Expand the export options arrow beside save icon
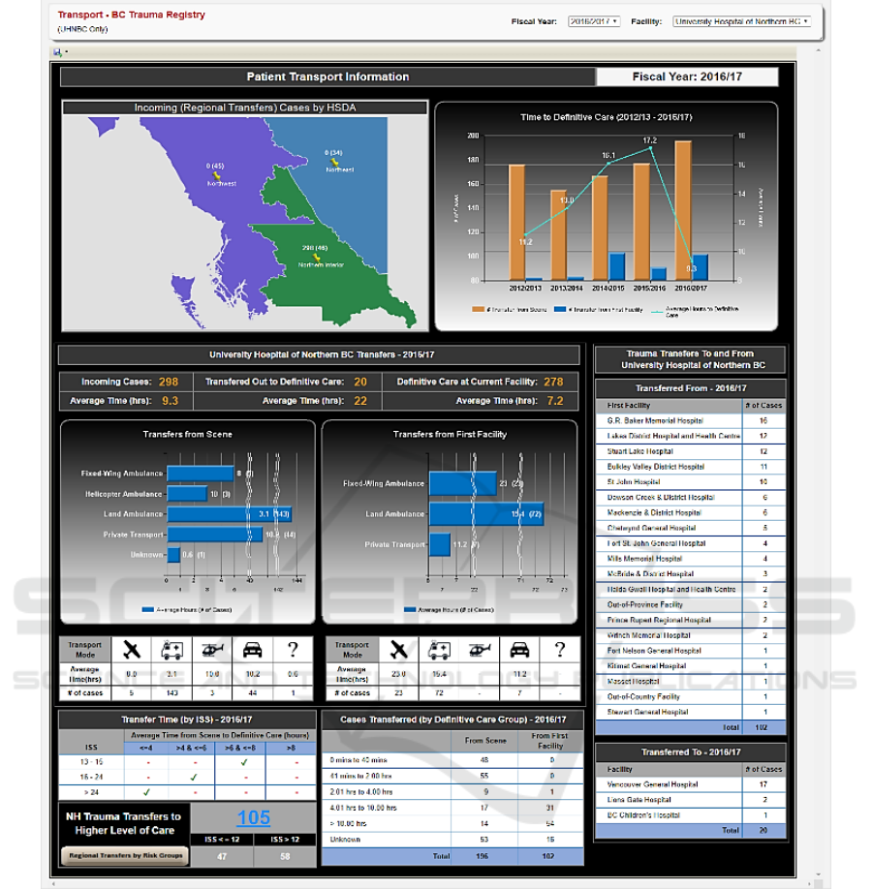This screenshot has width=873, height=889. pos(66,51)
